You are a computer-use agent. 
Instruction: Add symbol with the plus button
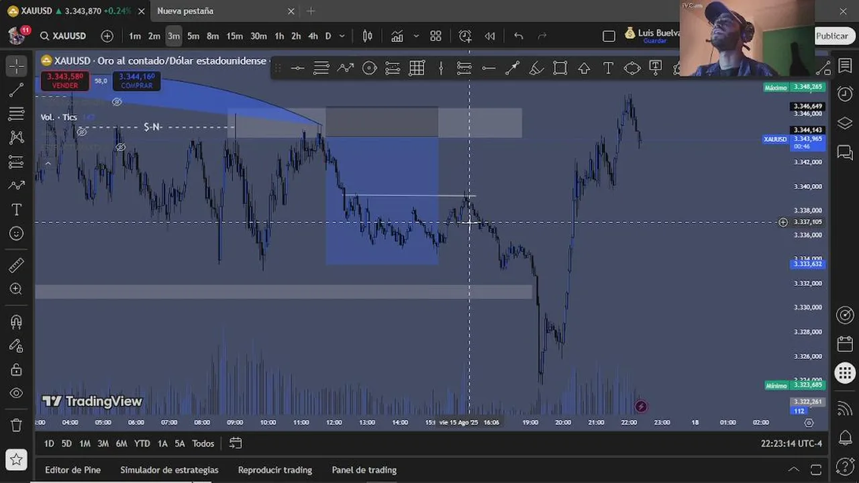(107, 36)
